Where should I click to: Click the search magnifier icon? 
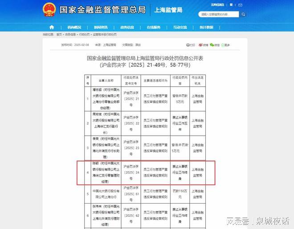pos(244,14)
